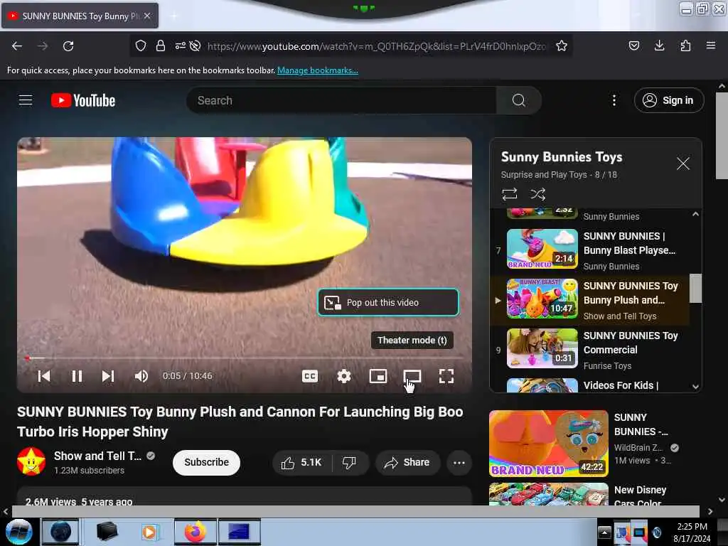
Task: Close the Sunny Bunnies Toys playlist panel
Action: click(x=683, y=164)
